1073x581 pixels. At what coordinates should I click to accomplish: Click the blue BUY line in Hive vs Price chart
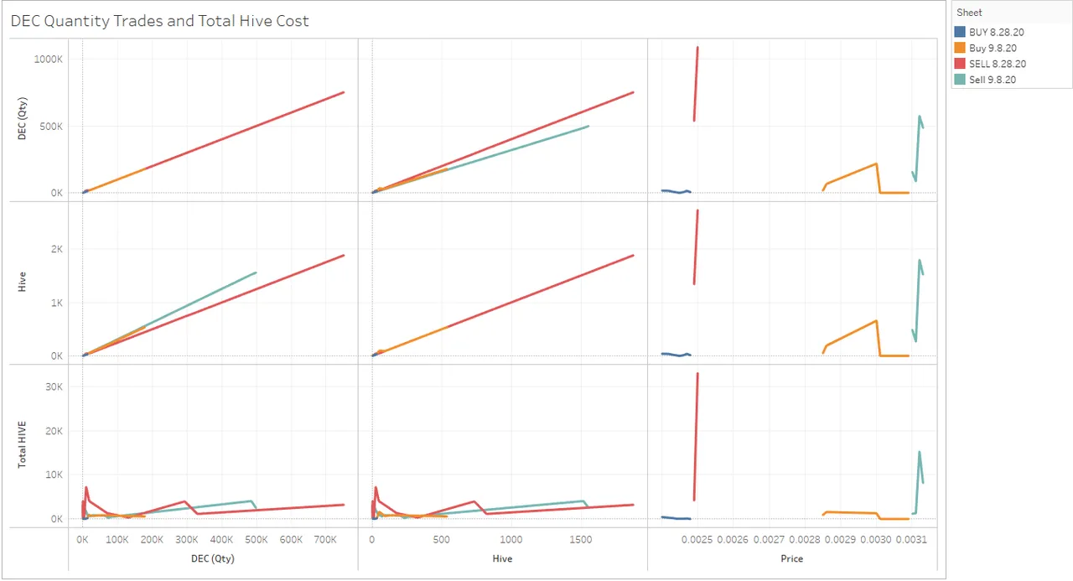pos(676,354)
